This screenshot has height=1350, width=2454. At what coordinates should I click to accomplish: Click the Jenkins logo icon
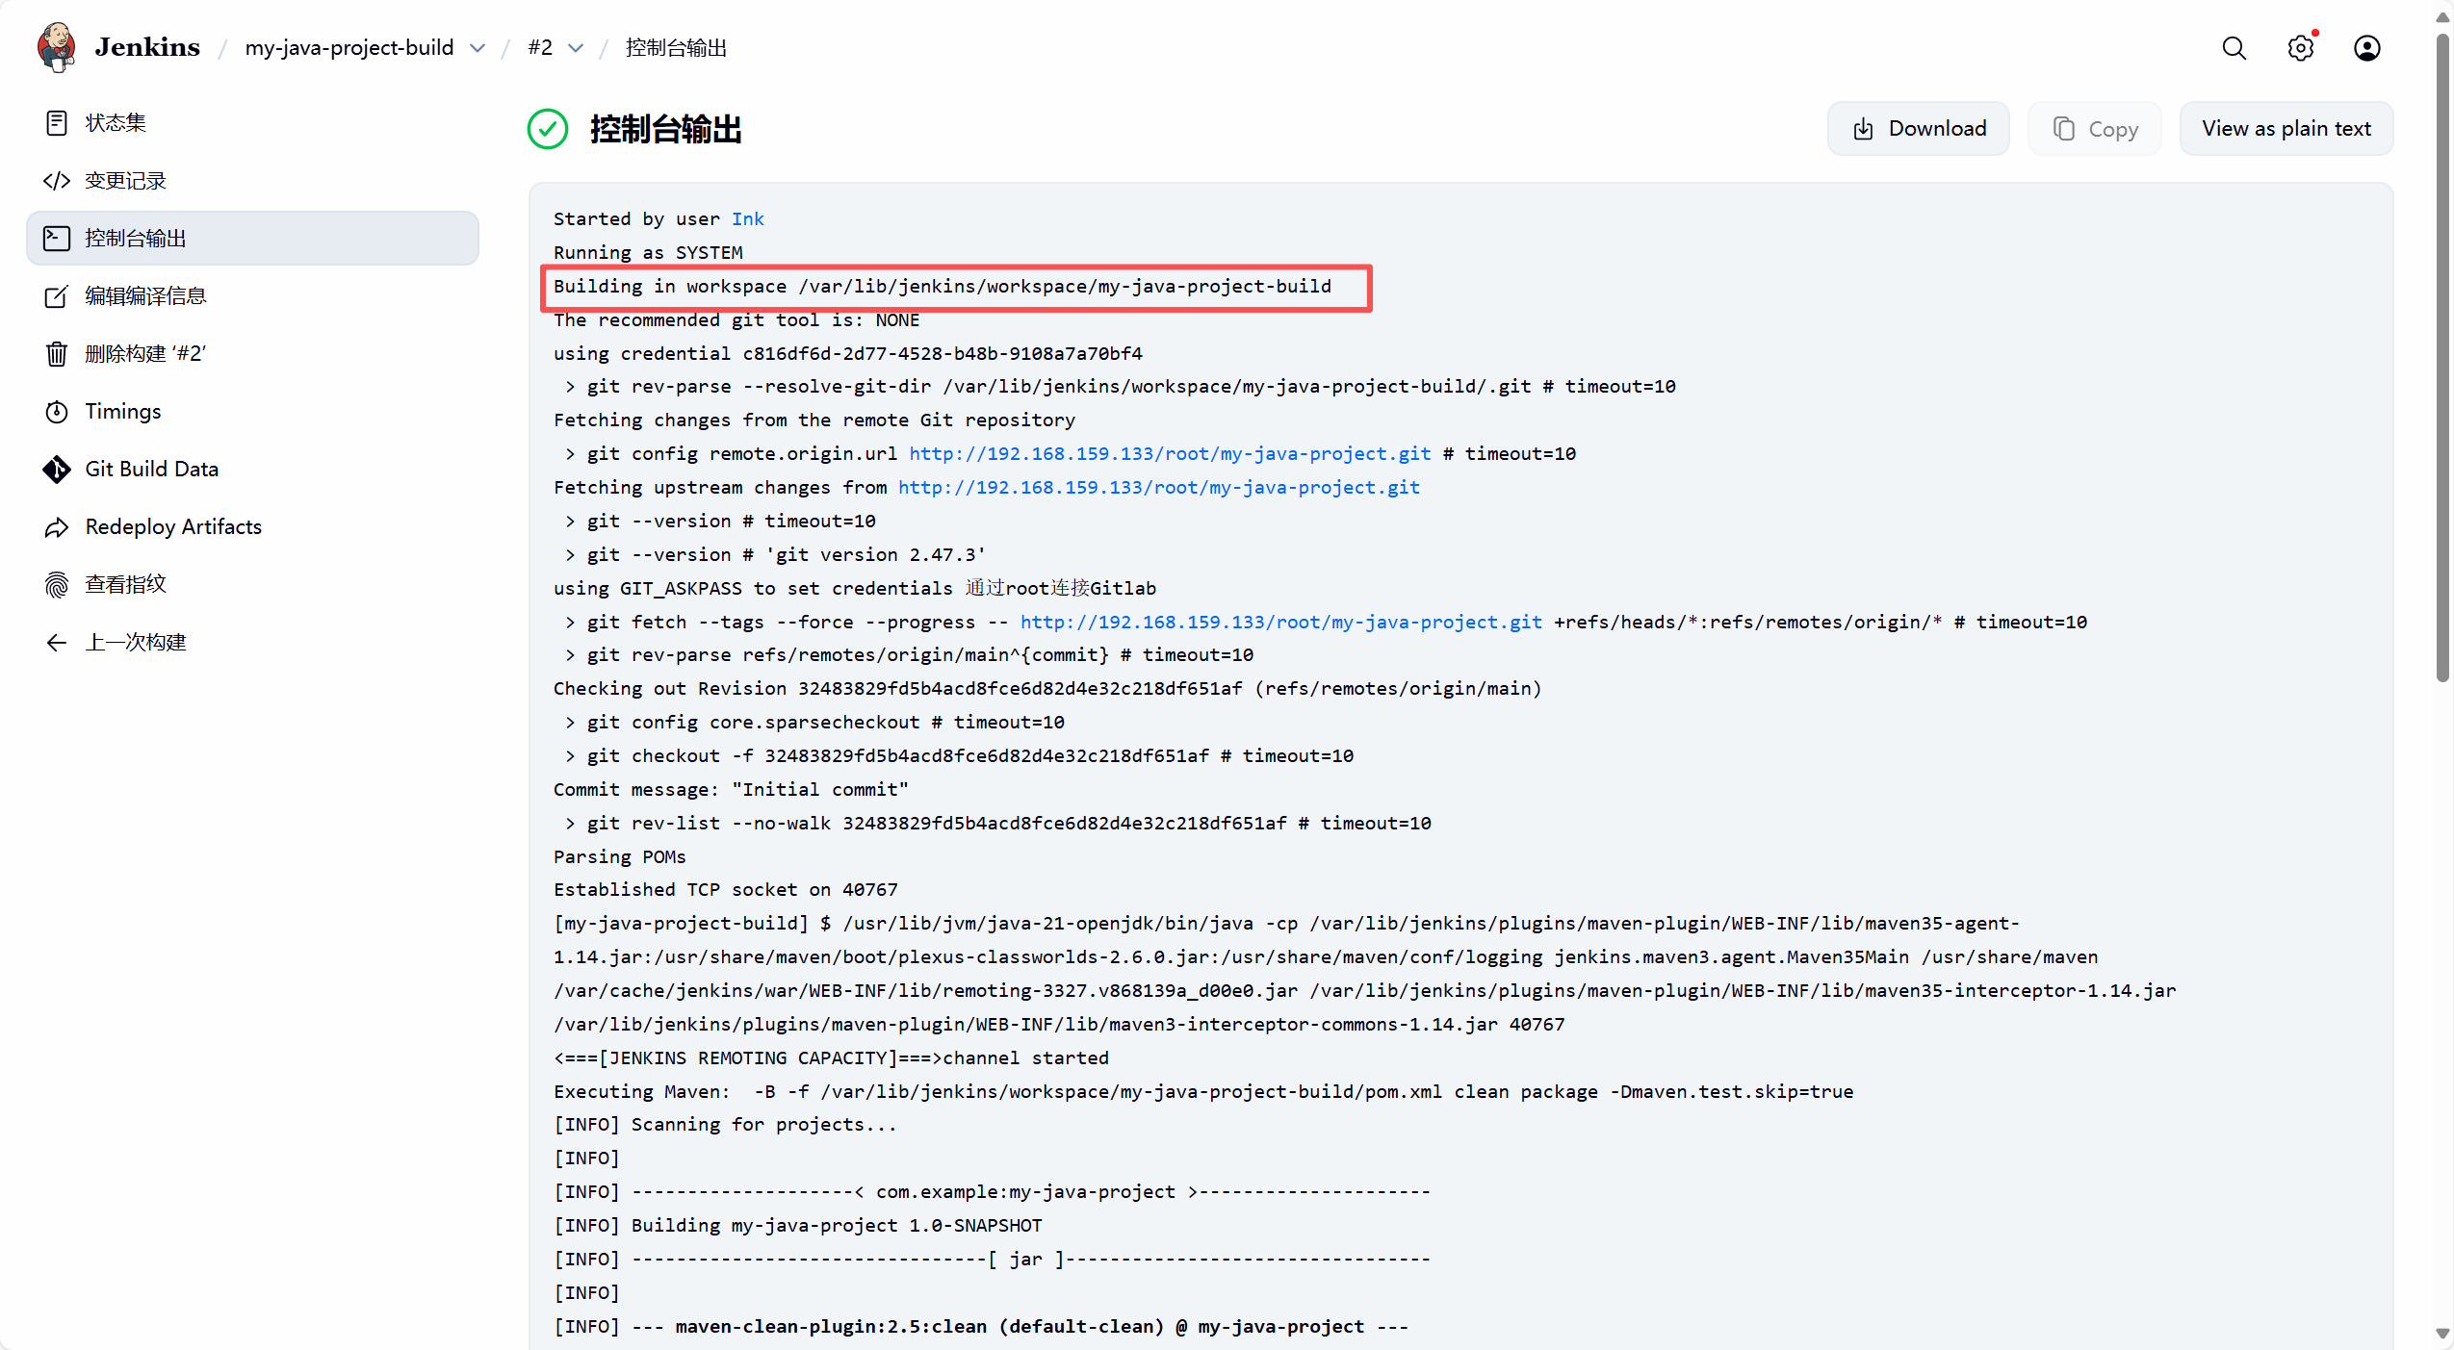[x=56, y=47]
